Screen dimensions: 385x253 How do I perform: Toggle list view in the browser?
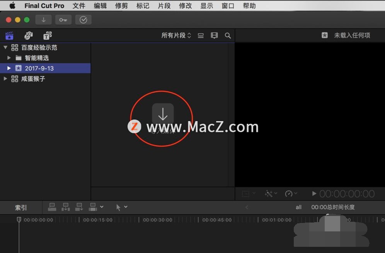pyautogui.click(x=201, y=36)
